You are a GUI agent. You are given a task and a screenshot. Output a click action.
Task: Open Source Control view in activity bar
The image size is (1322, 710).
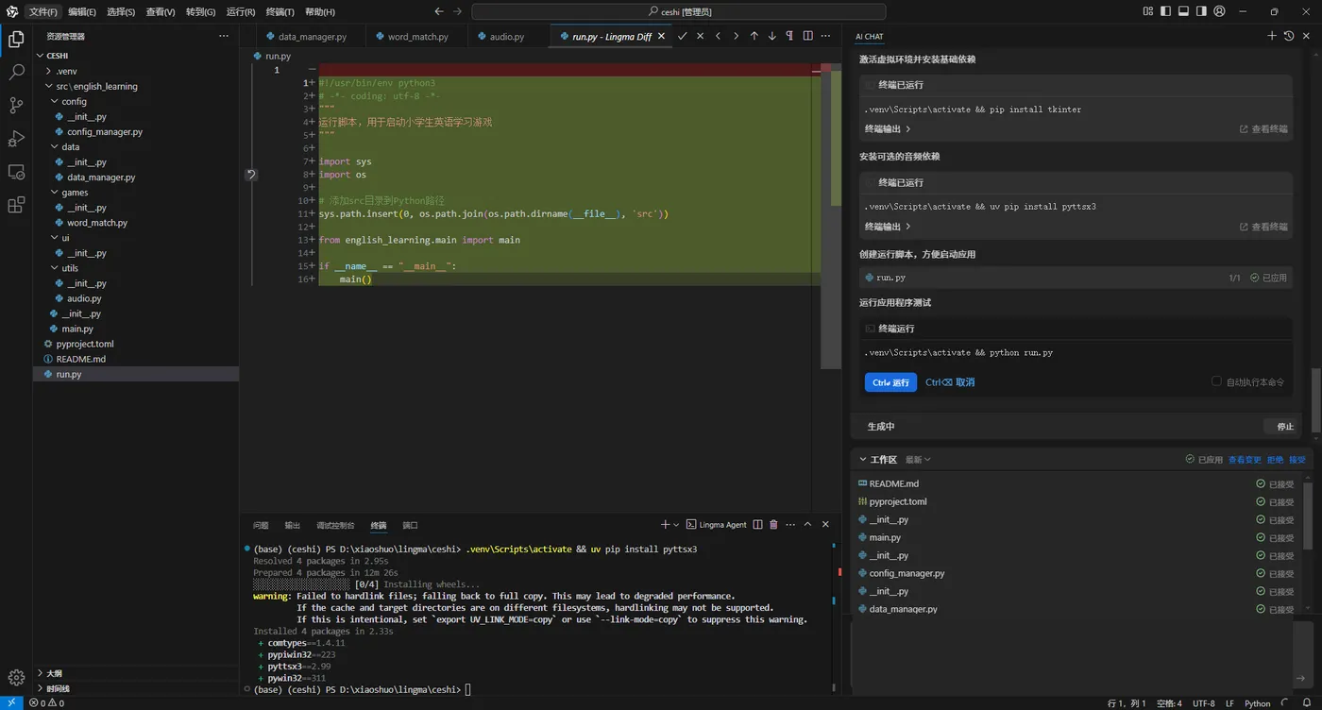click(16, 105)
